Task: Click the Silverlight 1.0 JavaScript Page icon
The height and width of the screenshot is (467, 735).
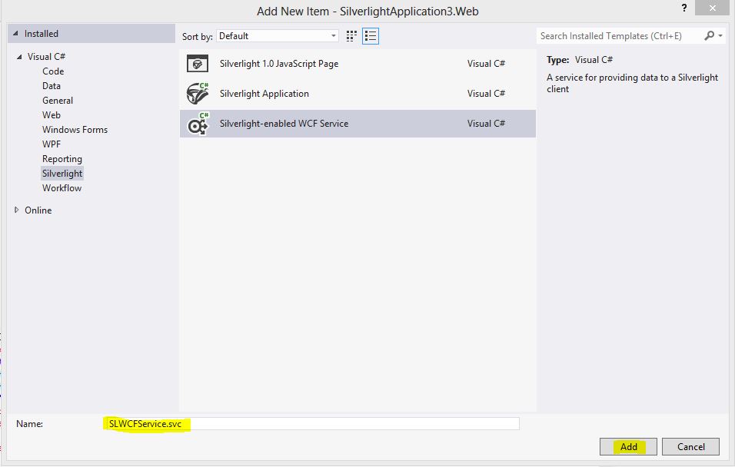Action: click(x=198, y=64)
